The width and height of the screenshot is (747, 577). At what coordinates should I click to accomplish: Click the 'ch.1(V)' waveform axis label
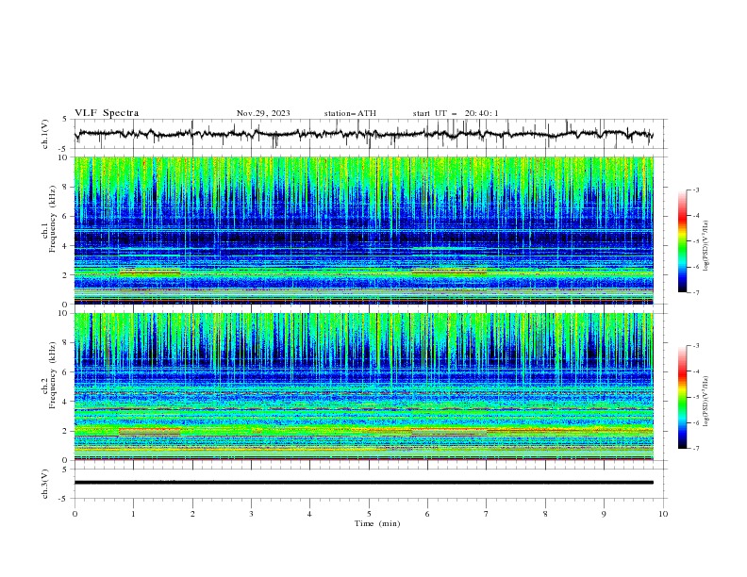point(45,134)
